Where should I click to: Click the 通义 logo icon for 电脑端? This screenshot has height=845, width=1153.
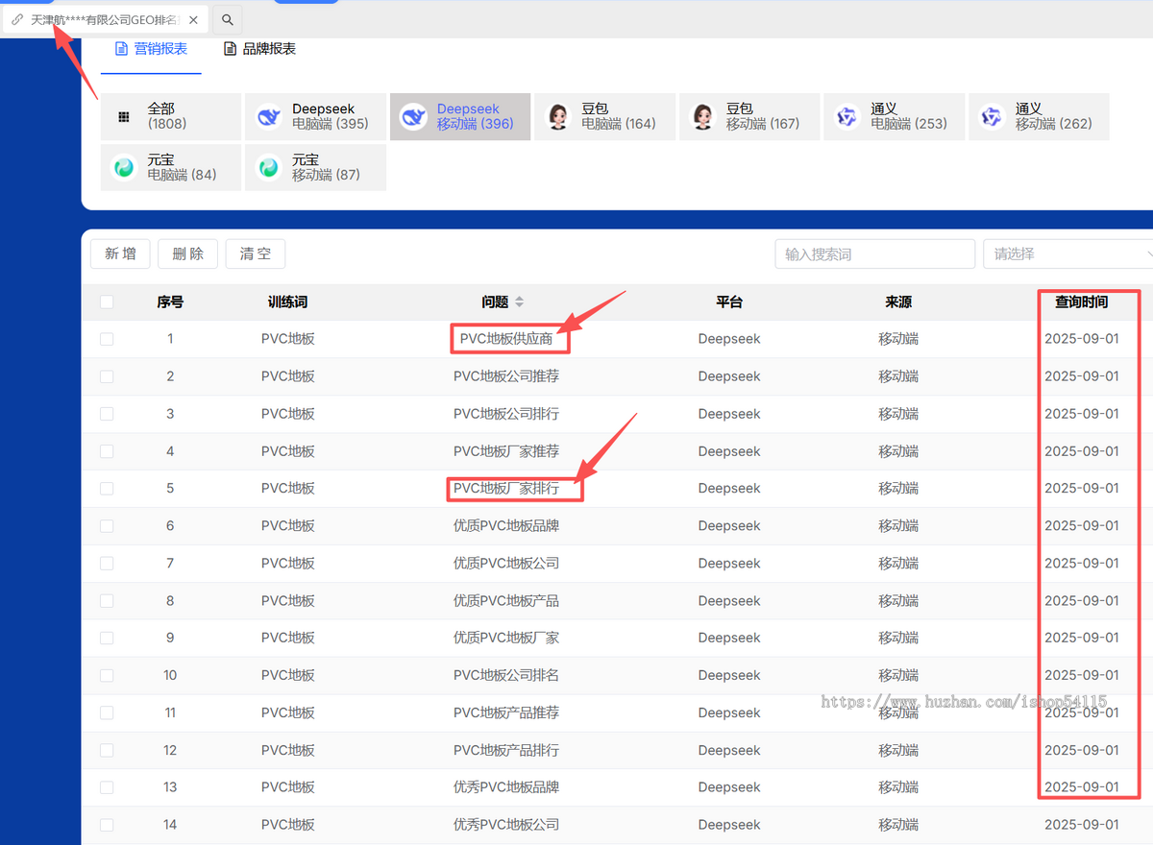tap(847, 117)
